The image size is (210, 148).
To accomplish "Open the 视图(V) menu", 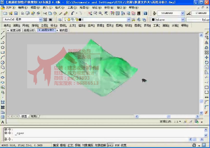I will click(x=35, y=8).
